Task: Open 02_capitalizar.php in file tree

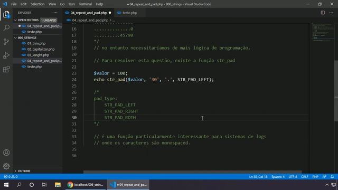Action: point(37,49)
